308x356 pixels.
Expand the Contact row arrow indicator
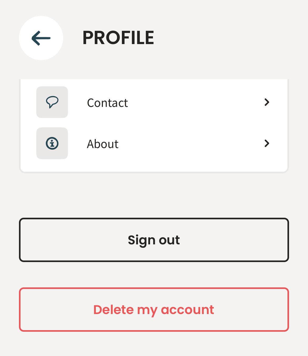tap(267, 102)
